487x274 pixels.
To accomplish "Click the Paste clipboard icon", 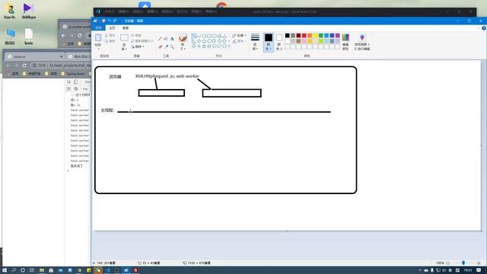I will 98,38.
